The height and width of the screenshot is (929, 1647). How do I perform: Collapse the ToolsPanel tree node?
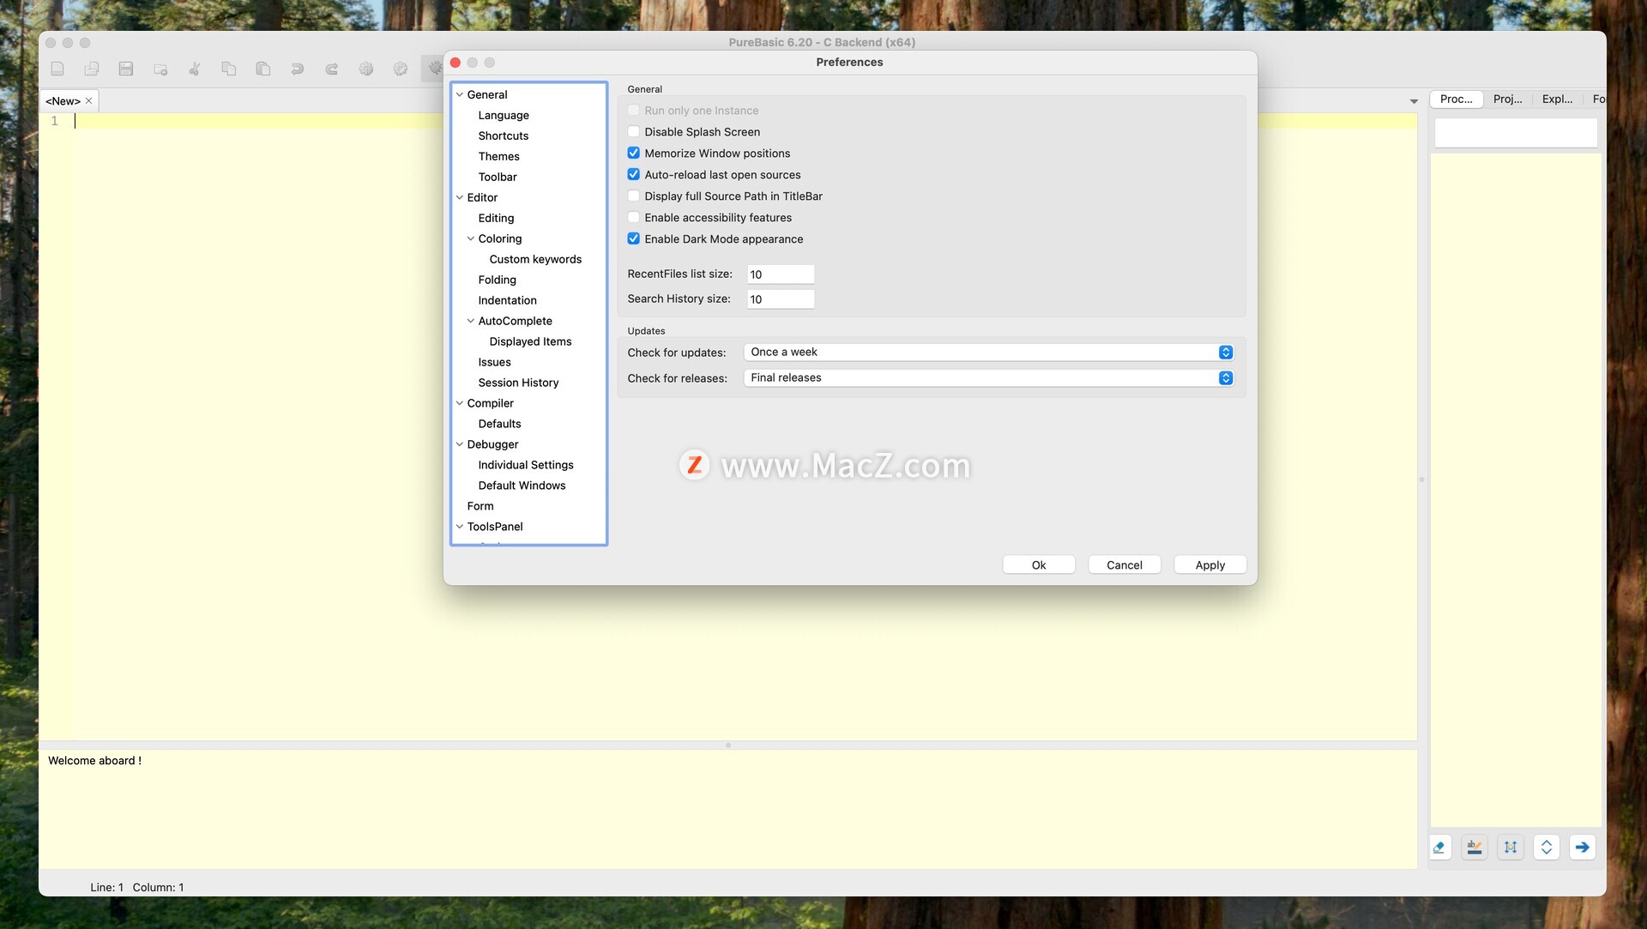point(460,527)
